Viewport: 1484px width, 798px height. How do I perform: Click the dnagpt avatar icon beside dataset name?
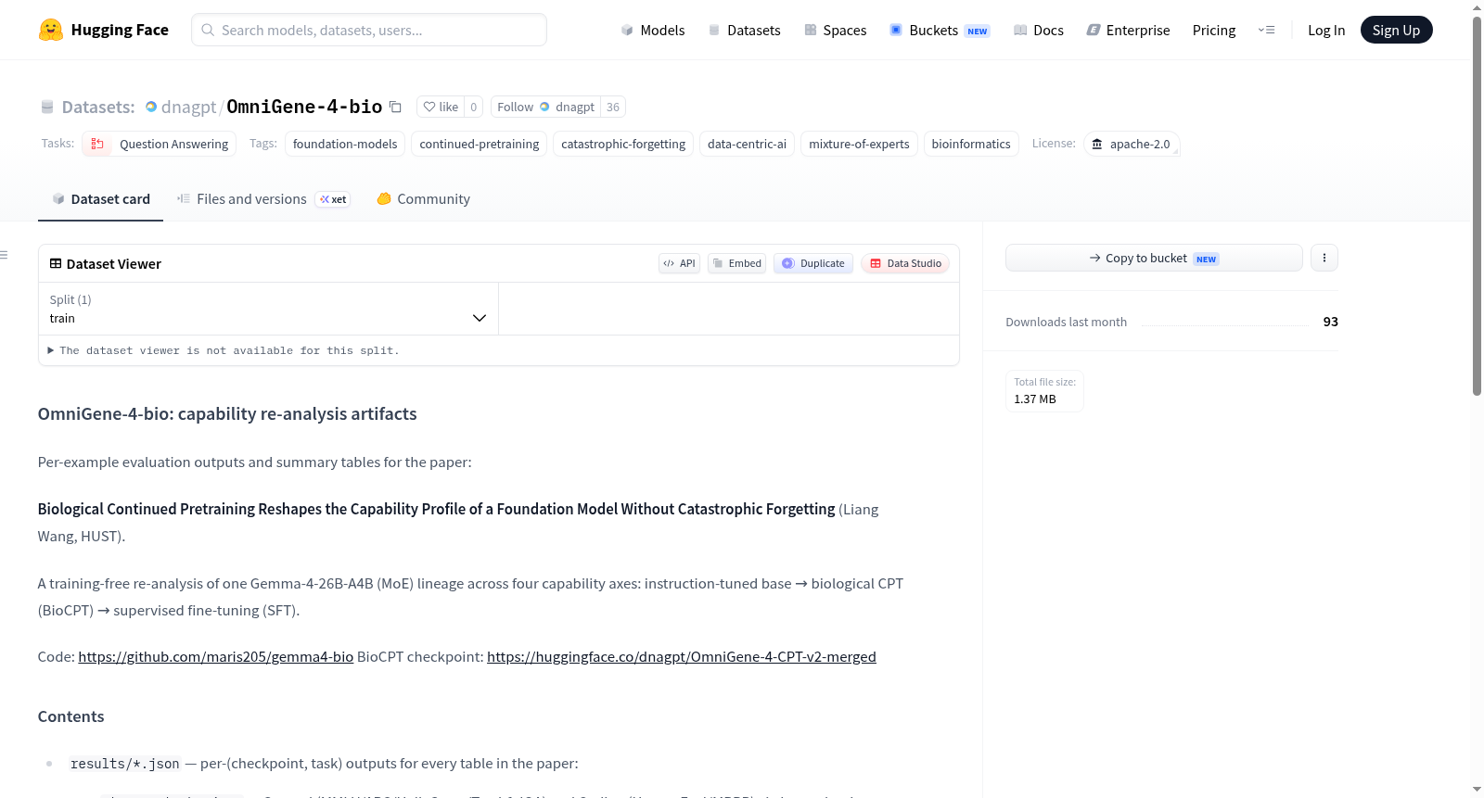click(151, 107)
